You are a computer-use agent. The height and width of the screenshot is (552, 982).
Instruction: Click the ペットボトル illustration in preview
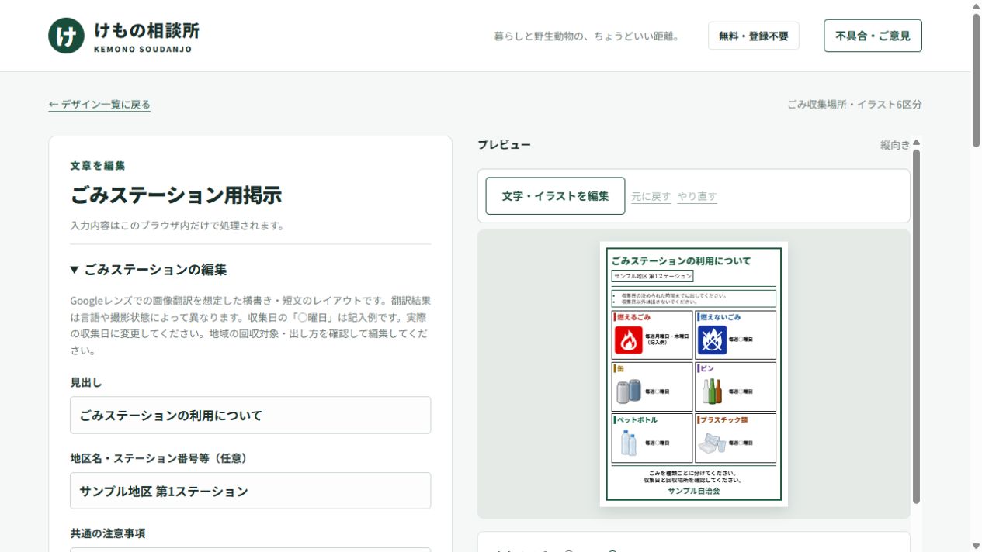coord(629,443)
